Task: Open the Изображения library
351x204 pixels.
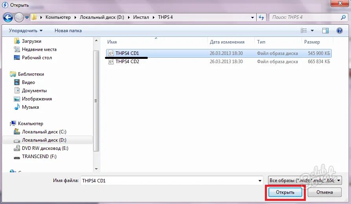Action: tap(37, 99)
